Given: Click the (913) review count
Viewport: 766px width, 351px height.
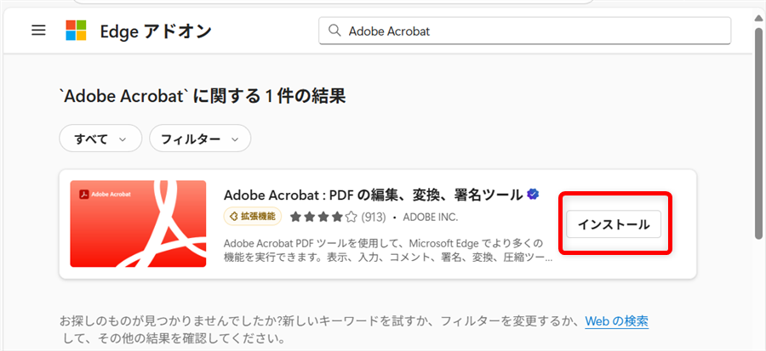Looking at the screenshot, I should (x=374, y=217).
